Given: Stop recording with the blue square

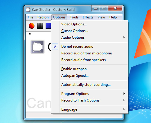Looking at the screenshot, I should (48, 26).
